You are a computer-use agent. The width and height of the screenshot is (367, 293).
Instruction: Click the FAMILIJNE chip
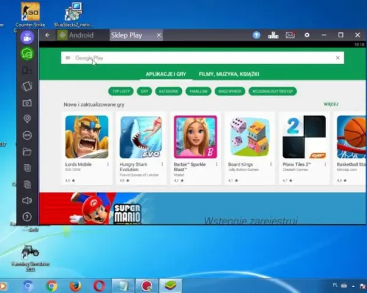pyautogui.click(x=198, y=92)
